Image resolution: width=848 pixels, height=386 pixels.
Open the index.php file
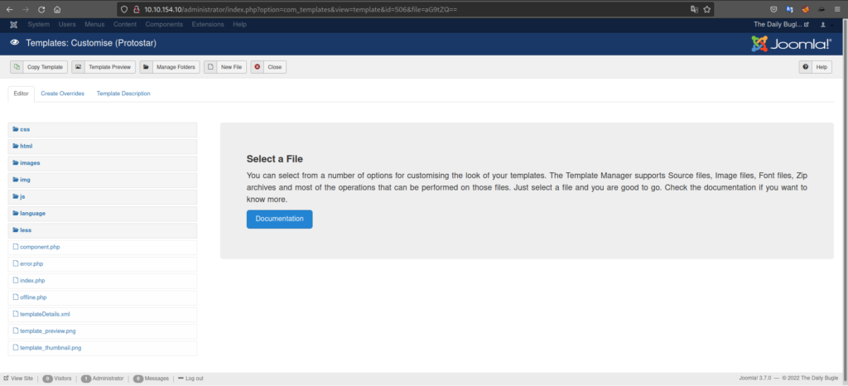coord(32,281)
